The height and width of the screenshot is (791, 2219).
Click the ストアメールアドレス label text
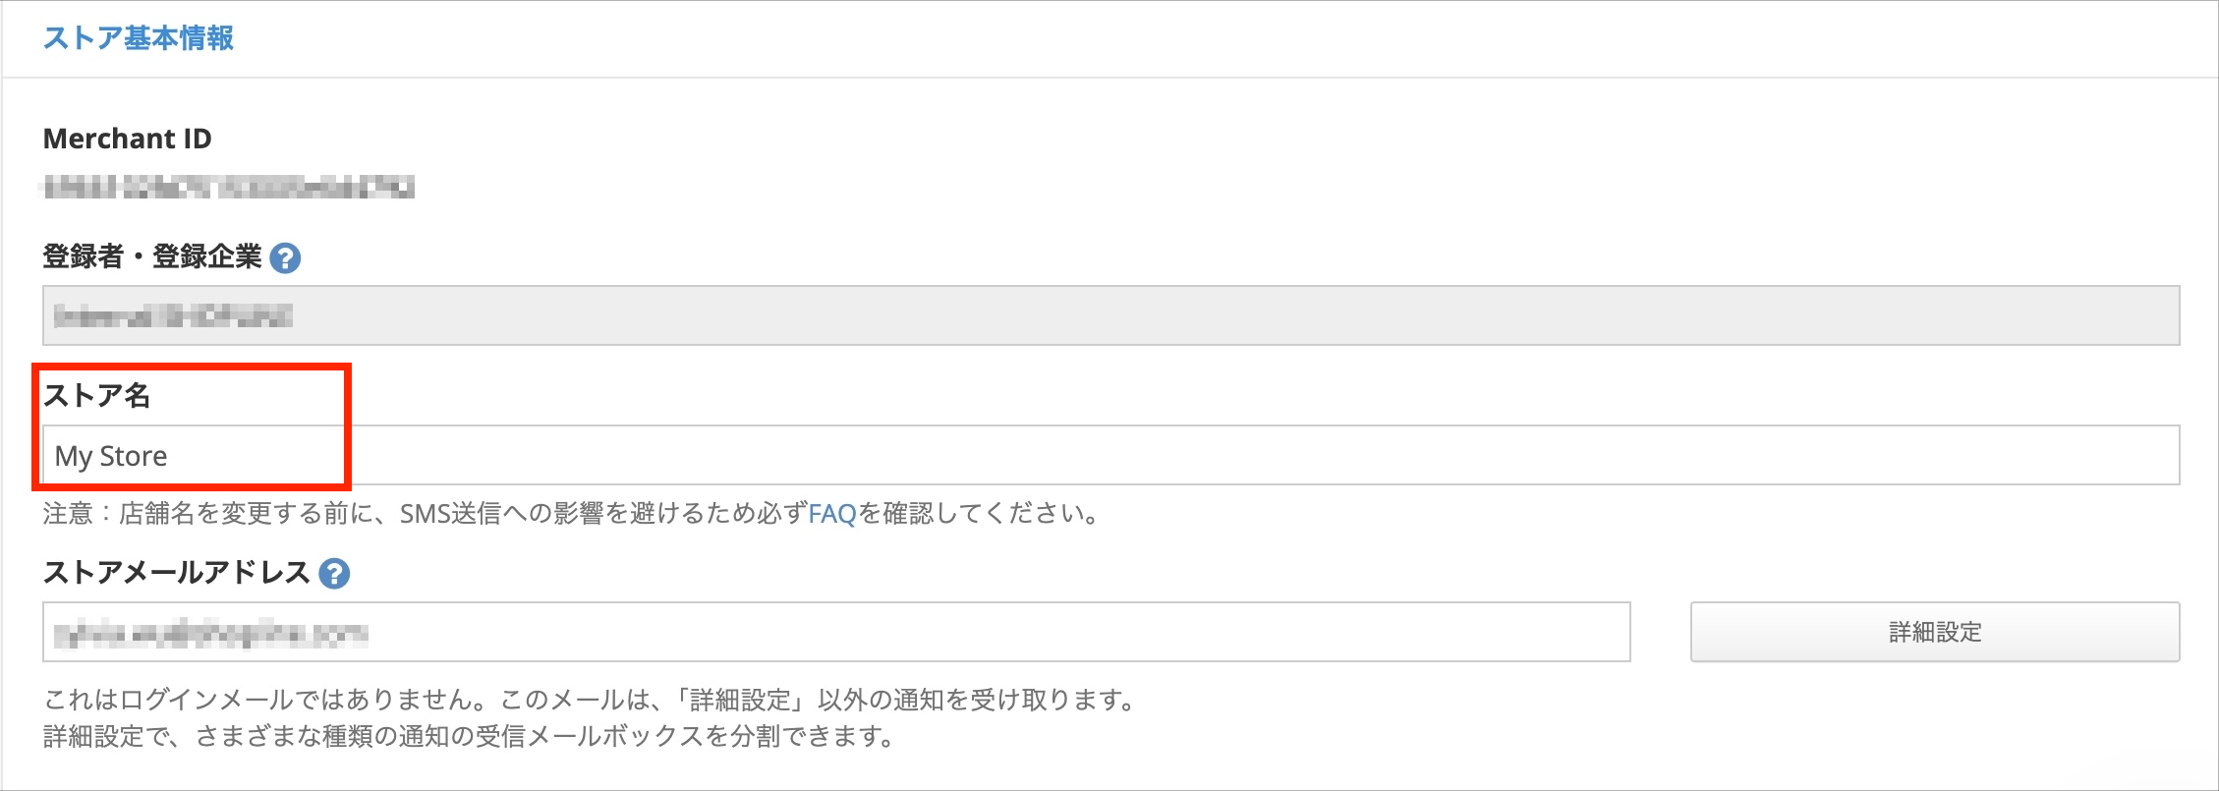[x=177, y=573]
